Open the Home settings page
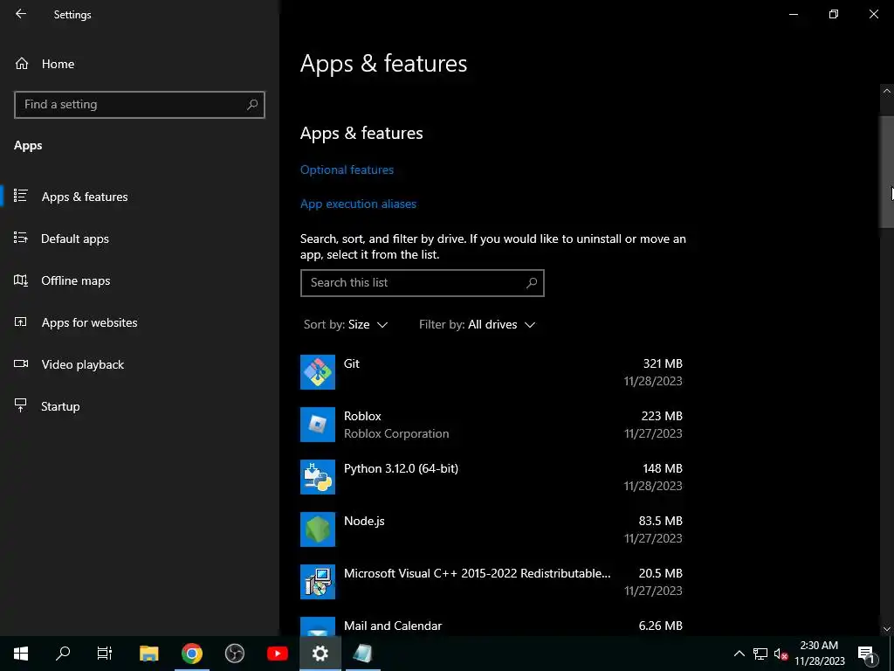The height and width of the screenshot is (671, 894). [x=58, y=64]
